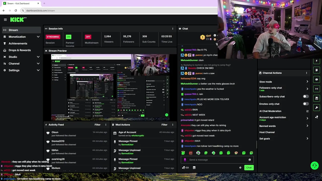This screenshot has height=181, width=322.
Task: Click Filter in the Mod Actions header
Action: click(x=164, y=125)
